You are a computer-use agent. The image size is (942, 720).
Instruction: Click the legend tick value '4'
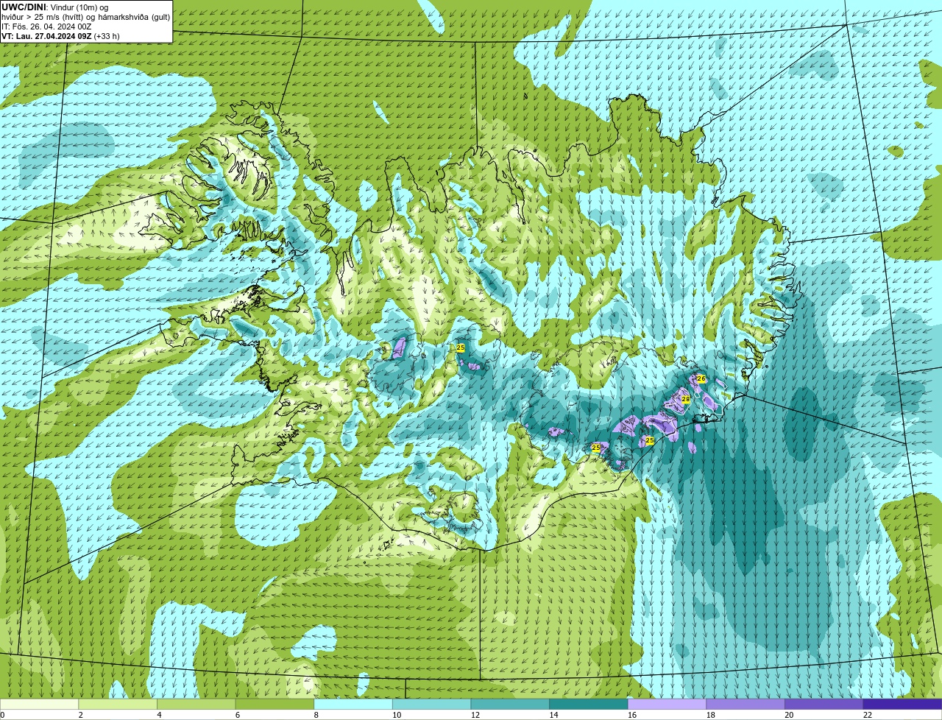coord(159,715)
